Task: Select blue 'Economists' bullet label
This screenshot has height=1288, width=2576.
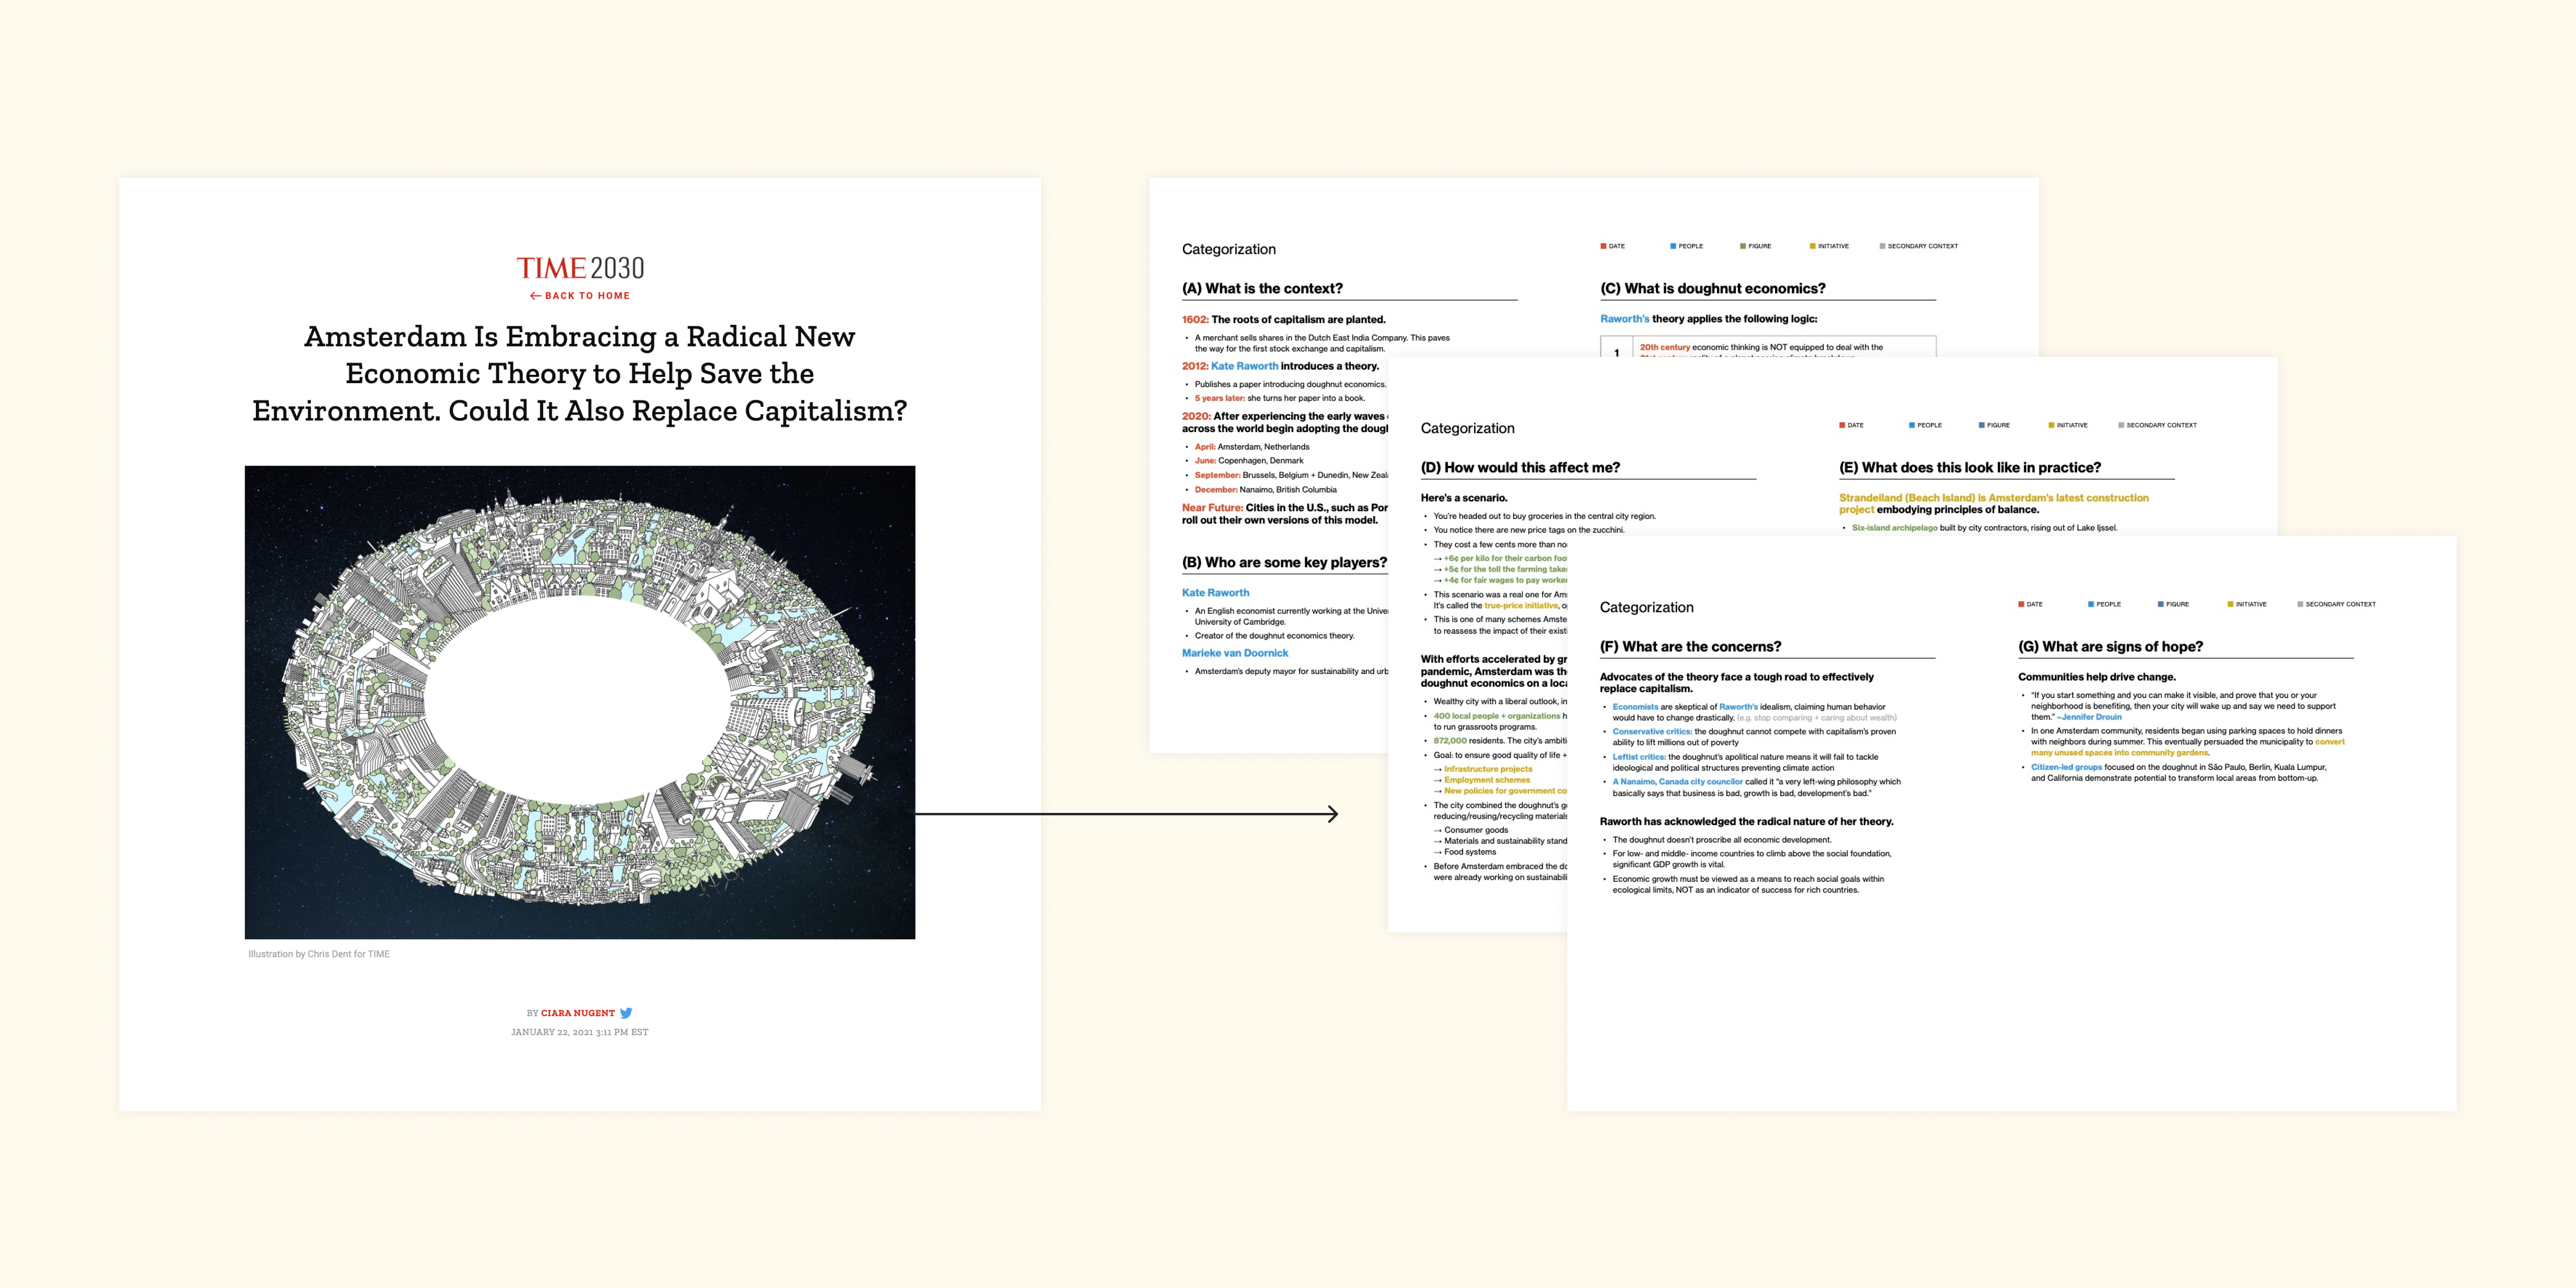Action: click(1635, 707)
